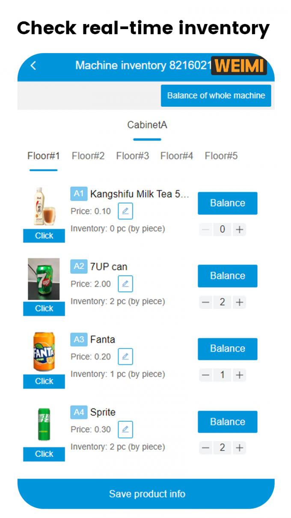Increase 7UP can inventory with plus
The width and height of the screenshot is (291, 518).
click(240, 302)
